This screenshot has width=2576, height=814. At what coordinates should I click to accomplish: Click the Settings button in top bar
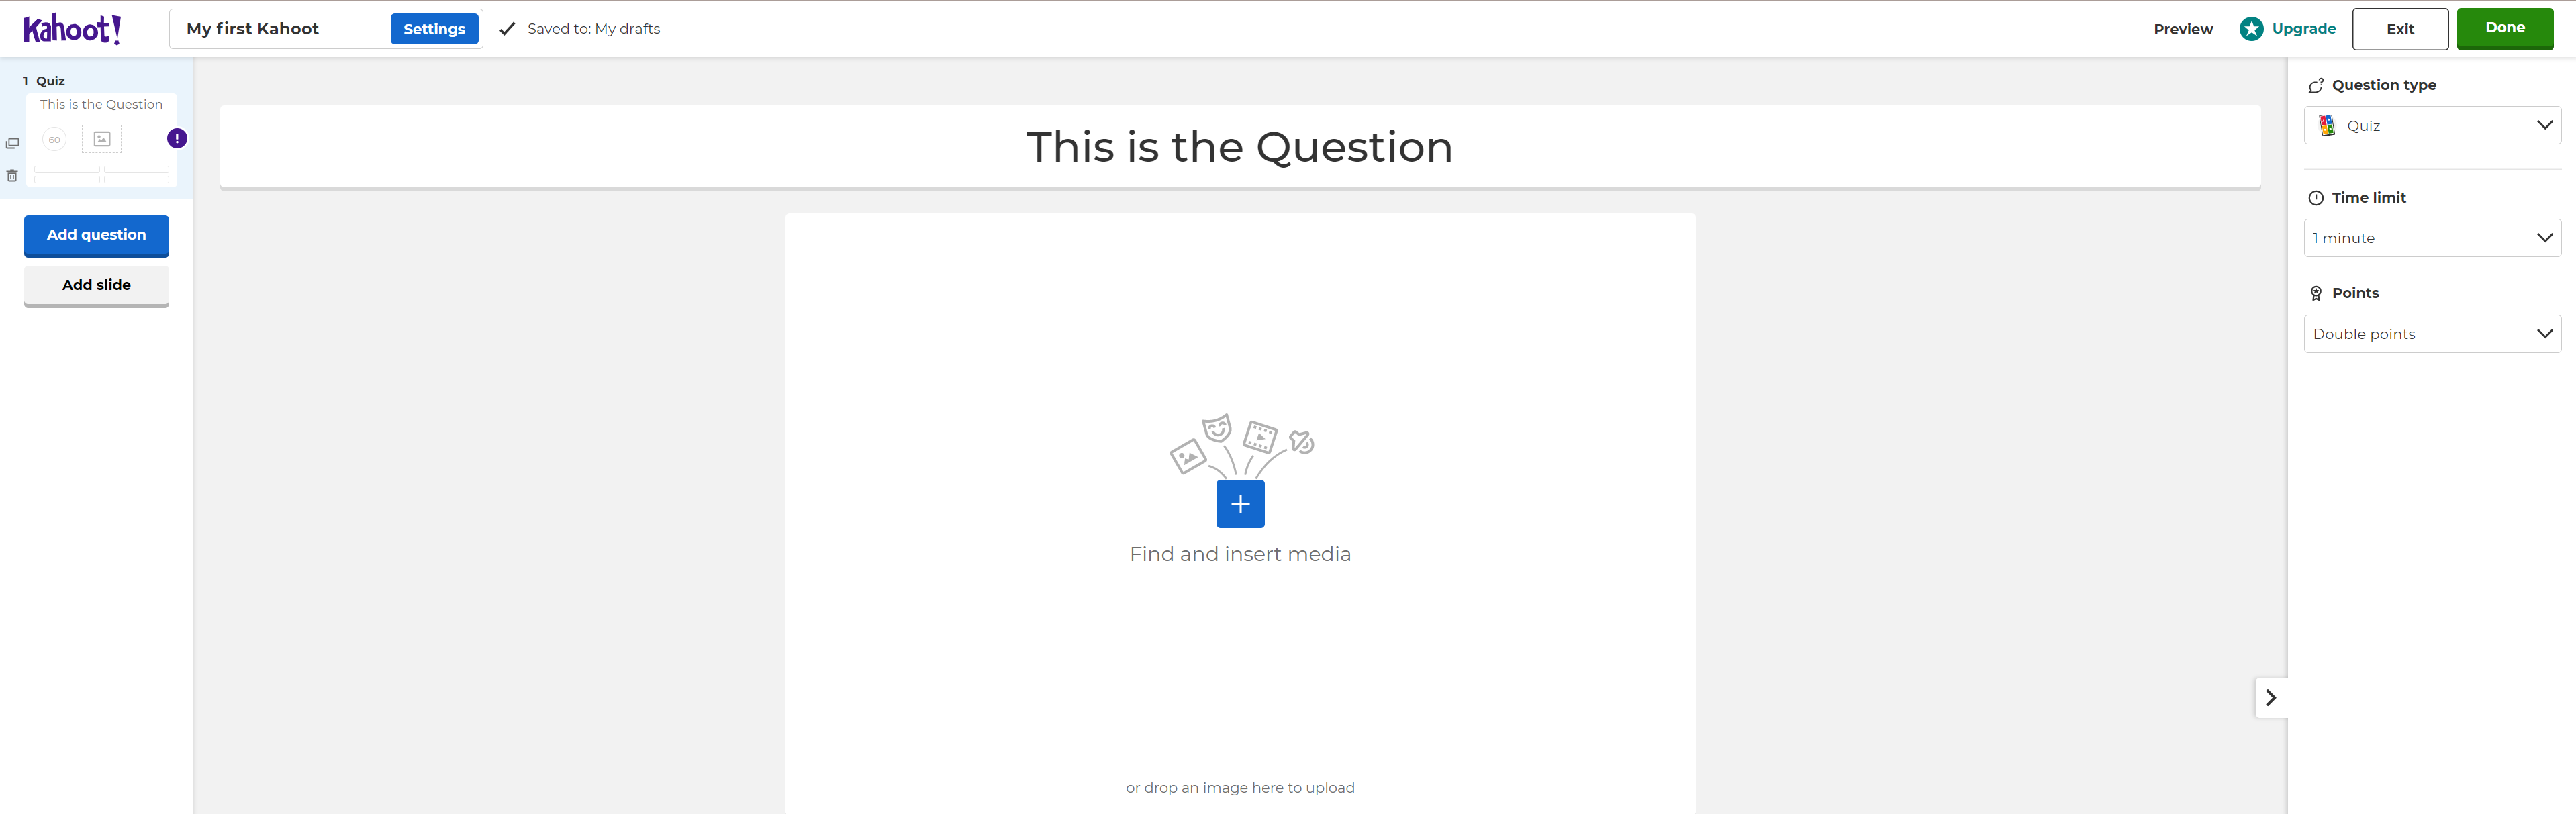434,28
